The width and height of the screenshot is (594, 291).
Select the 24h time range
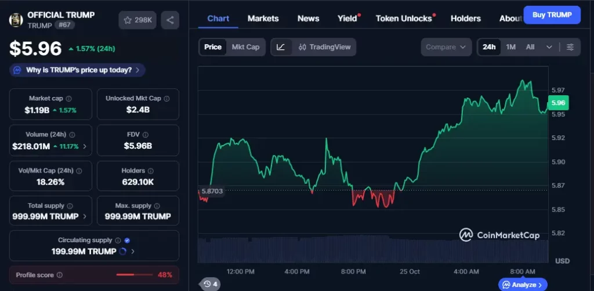489,47
